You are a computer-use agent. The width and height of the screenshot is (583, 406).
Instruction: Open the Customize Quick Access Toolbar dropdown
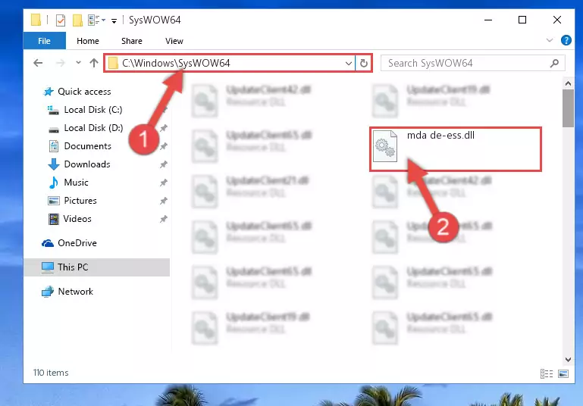tap(114, 20)
